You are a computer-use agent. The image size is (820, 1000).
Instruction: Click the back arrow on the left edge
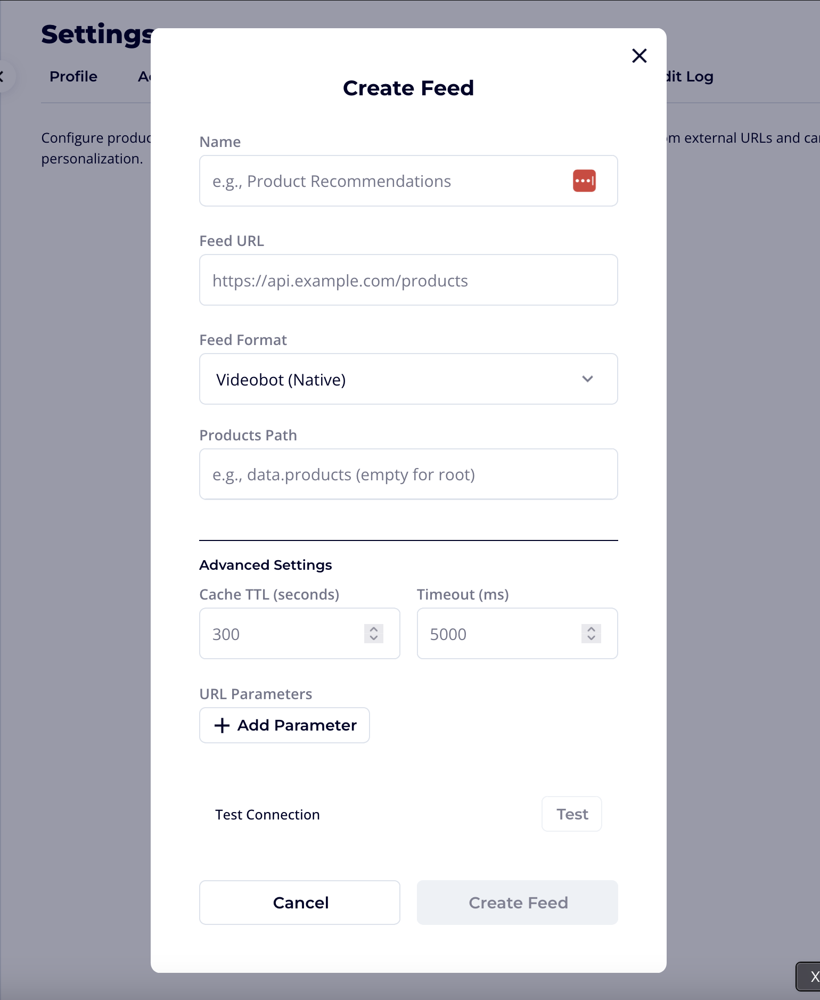coord(3,76)
